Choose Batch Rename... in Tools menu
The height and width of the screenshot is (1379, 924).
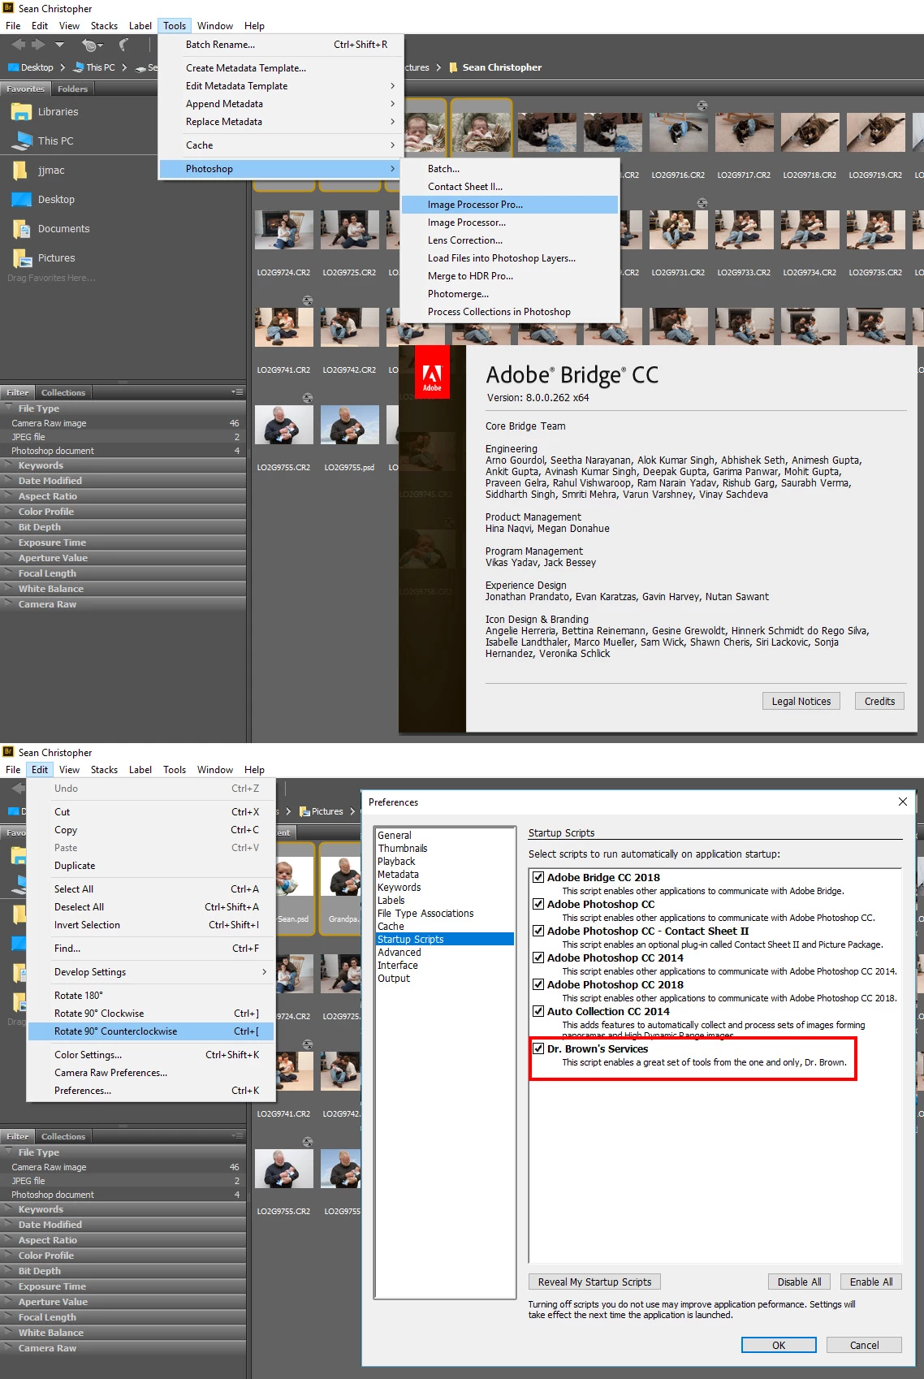pyautogui.click(x=280, y=45)
